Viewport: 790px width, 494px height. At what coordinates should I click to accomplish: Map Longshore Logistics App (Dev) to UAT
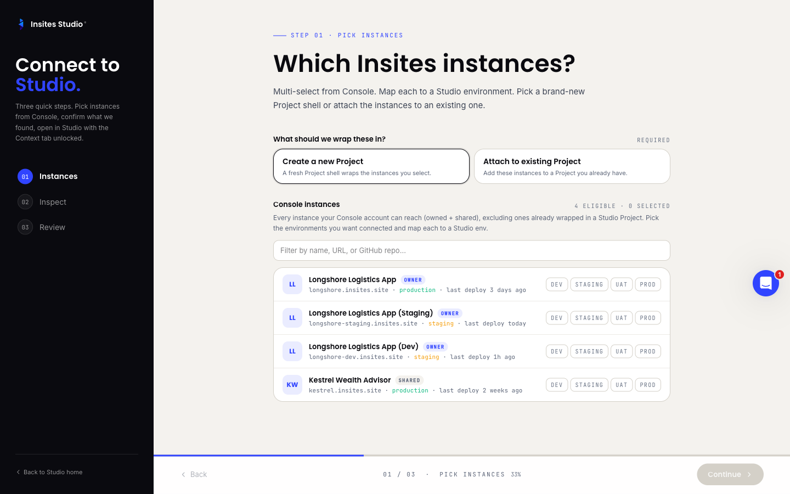pos(622,351)
